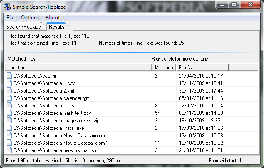This screenshot has width=264, height=168.
Task: Minimize the Simple Search/Replace window
Action: coord(222,5)
